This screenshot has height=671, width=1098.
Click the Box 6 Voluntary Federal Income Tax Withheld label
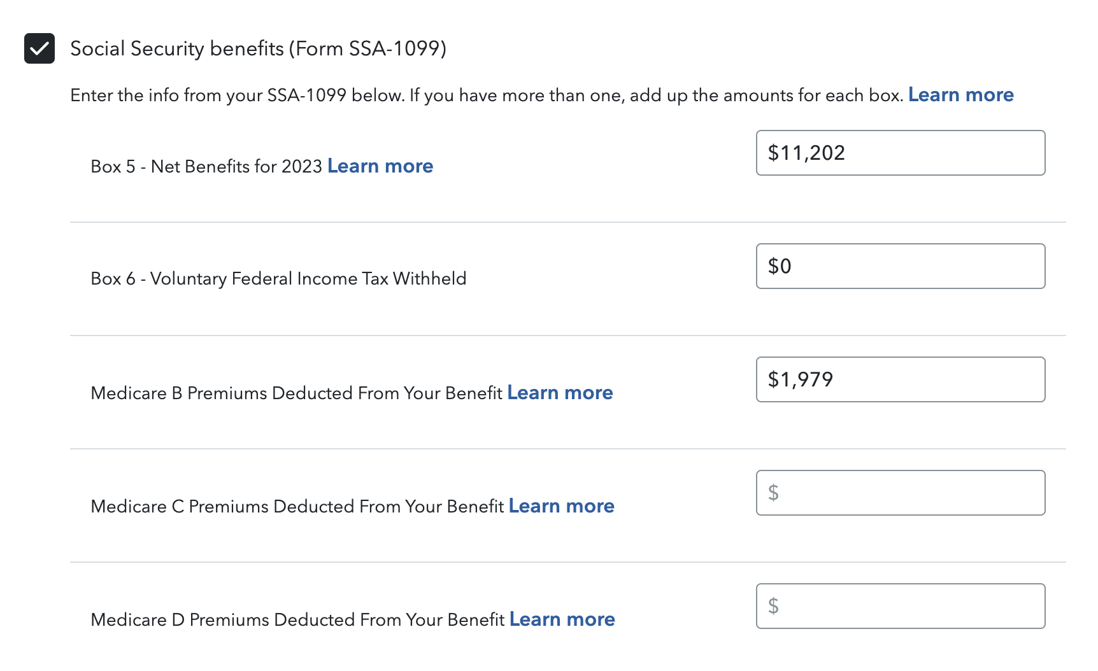pyautogui.click(x=278, y=279)
